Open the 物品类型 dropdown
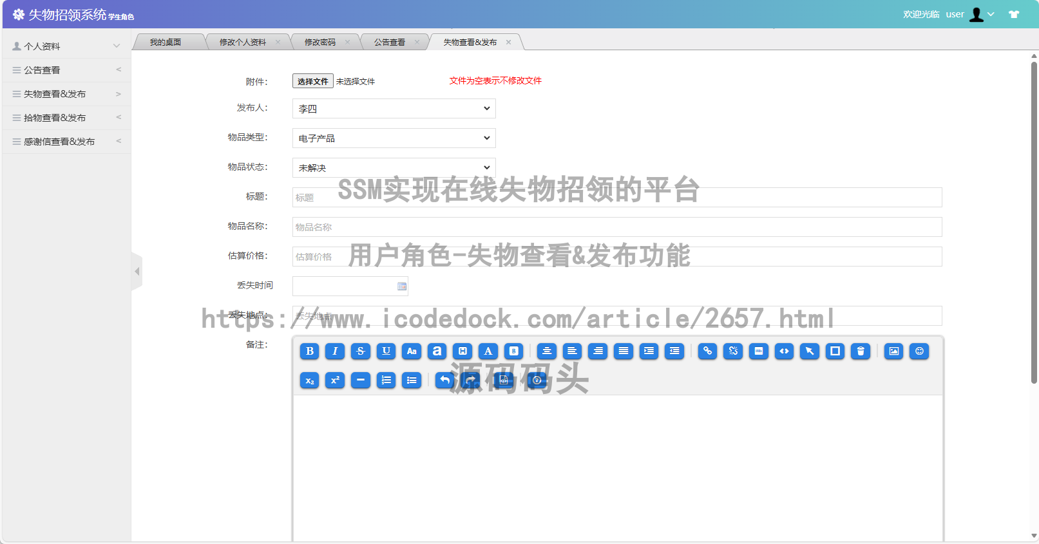Screen dimensions: 1039x544 [394, 138]
